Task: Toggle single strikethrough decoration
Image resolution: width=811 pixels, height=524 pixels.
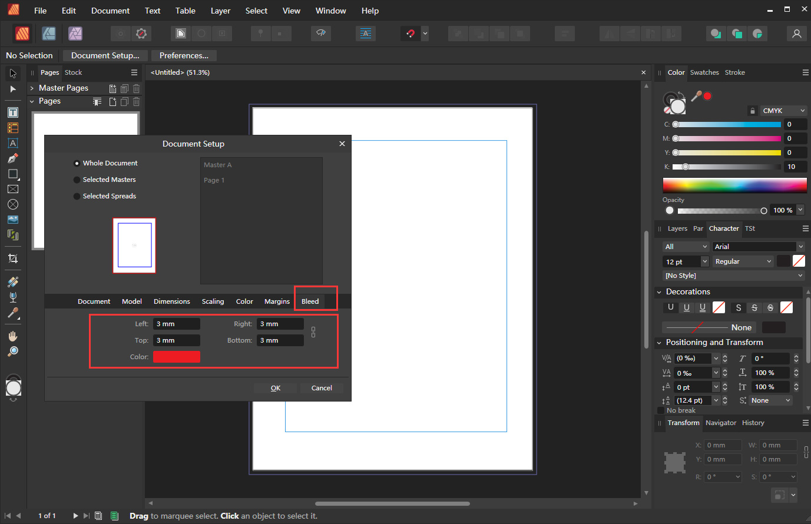Action: (x=754, y=307)
